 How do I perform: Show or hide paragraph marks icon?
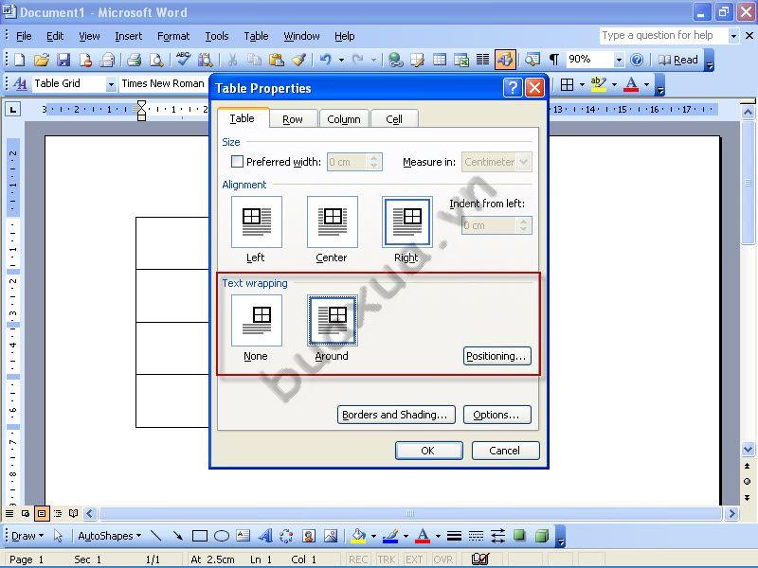tap(554, 60)
